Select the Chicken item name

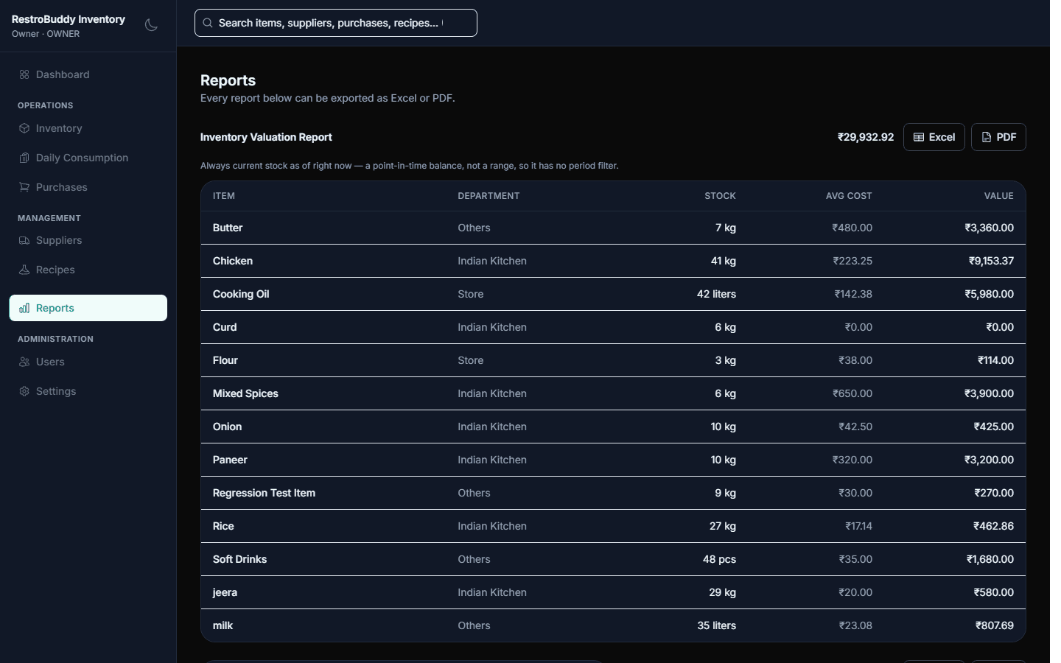(233, 261)
